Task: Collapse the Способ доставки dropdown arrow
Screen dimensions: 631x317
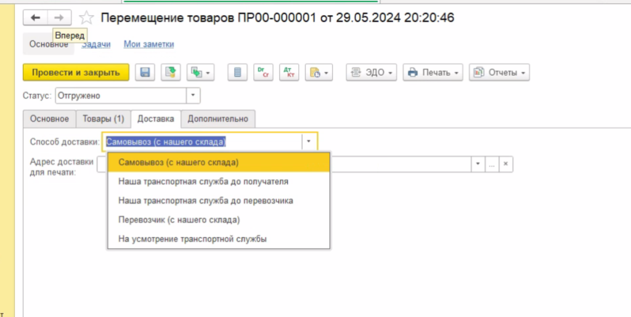Action: pos(309,142)
